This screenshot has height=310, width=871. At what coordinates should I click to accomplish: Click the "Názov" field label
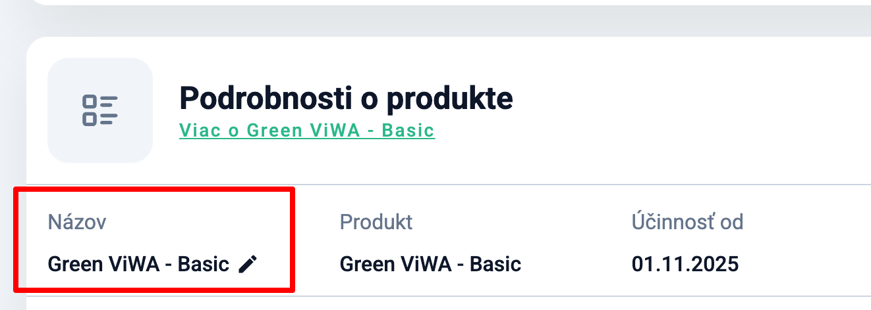coord(76,222)
